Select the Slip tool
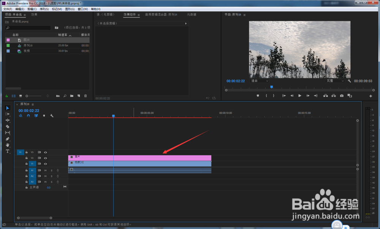 [x=8, y=133]
